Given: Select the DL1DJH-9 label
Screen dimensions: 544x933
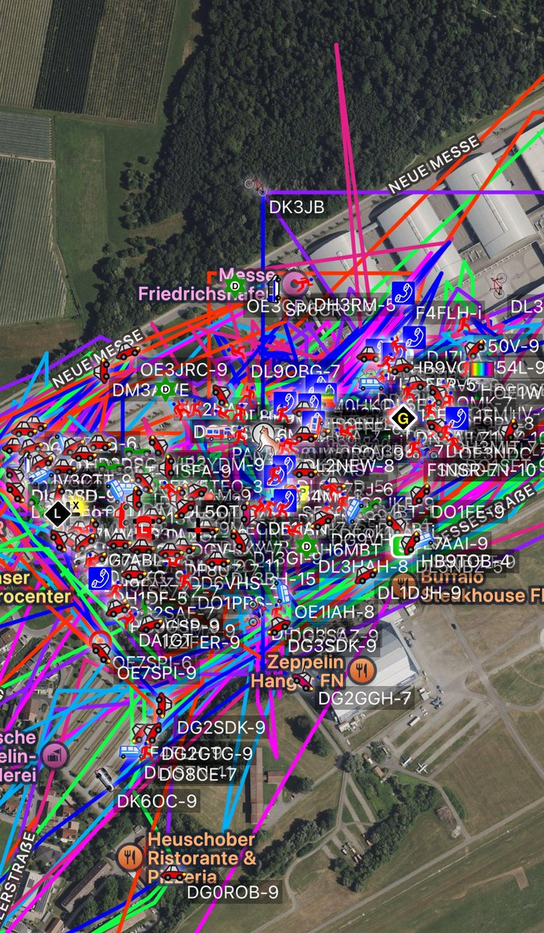Looking at the screenshot, I should point(419,592).
